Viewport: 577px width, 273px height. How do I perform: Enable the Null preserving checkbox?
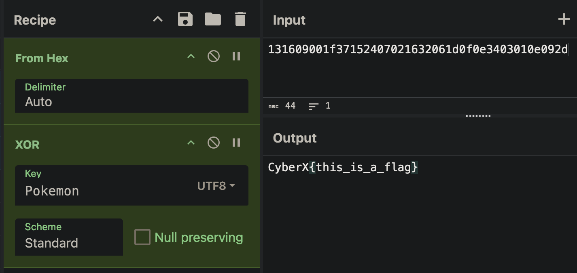(x=142, y=237)
